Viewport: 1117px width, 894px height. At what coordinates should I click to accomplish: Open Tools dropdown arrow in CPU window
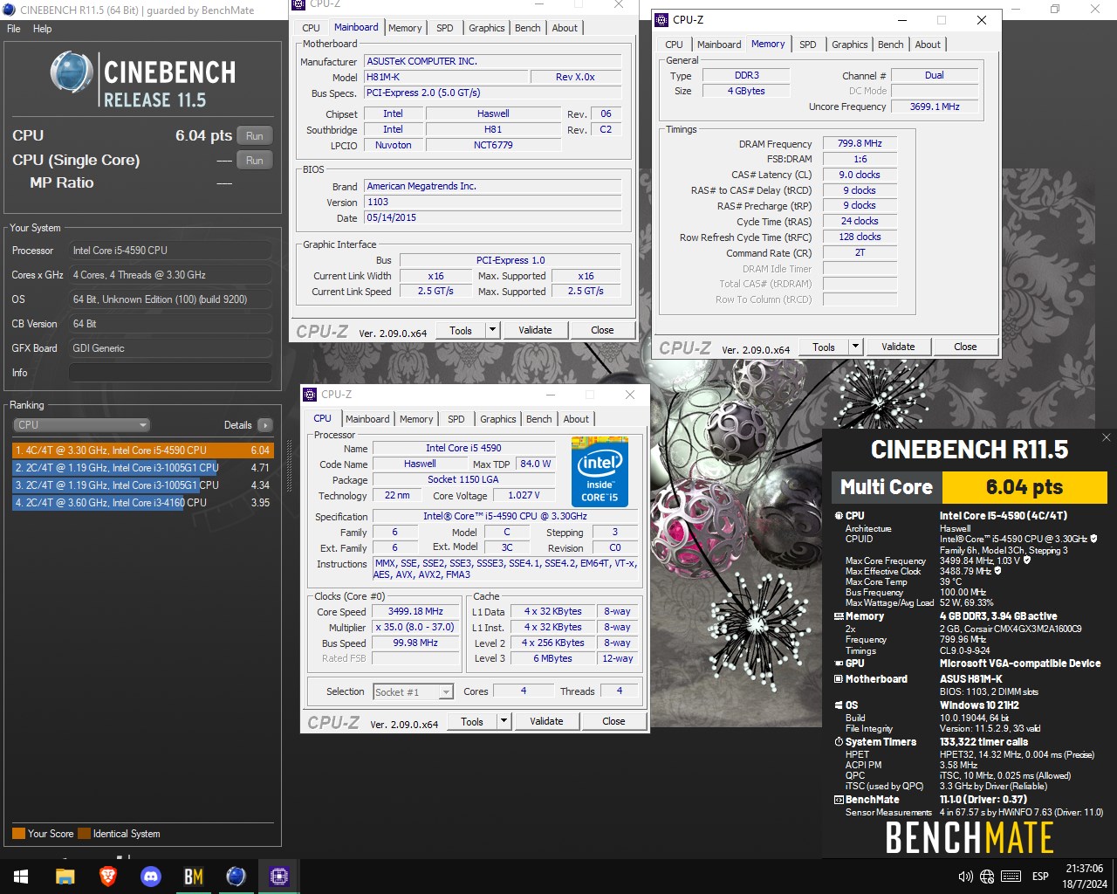(504, 721)
